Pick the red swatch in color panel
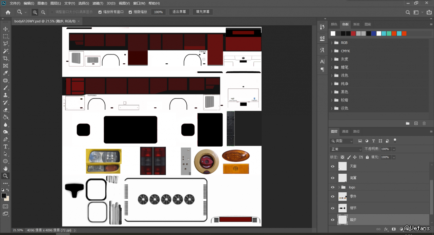 353,33
